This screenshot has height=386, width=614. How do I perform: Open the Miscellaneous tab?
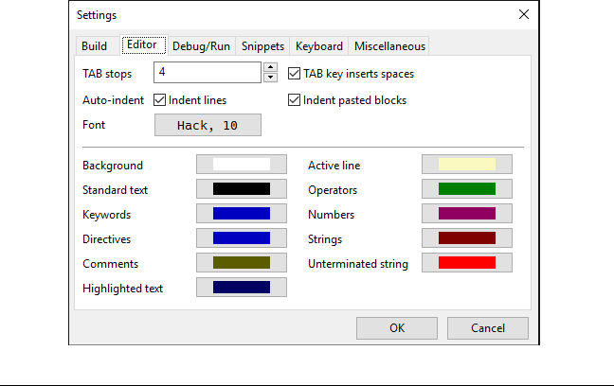(x=389, y=46)
